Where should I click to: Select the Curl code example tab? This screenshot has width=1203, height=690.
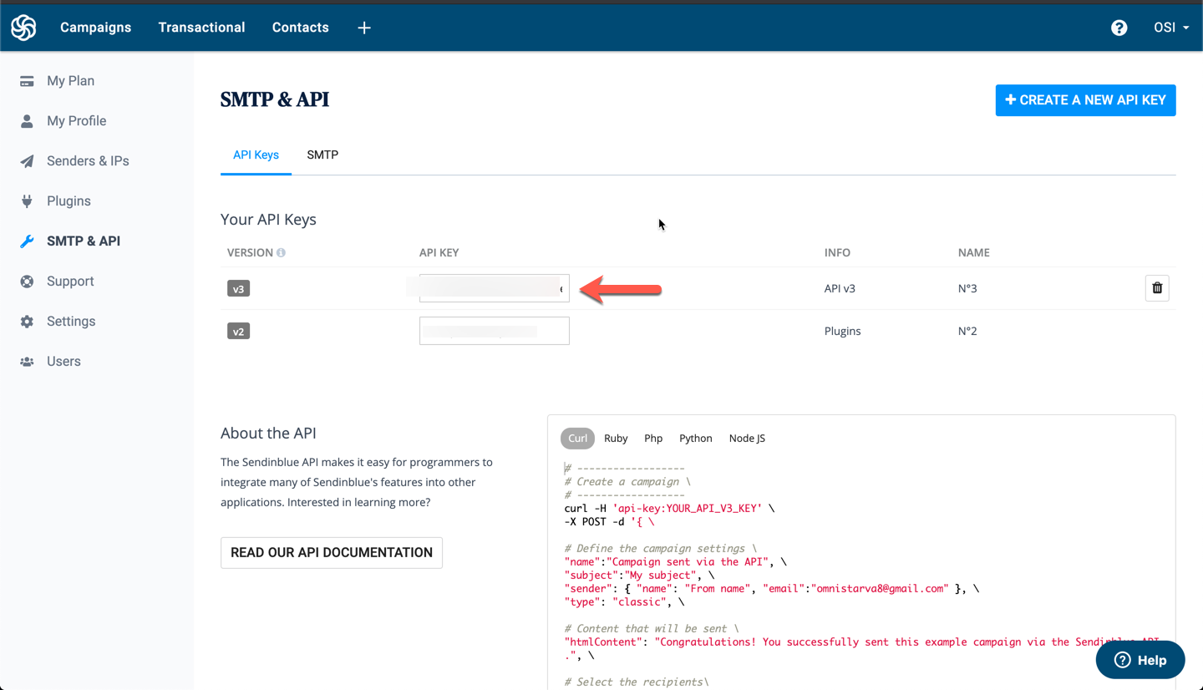point(577,439)
